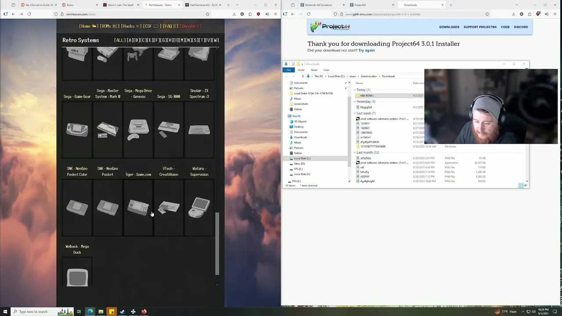
Task: Open the SNK NeoGeo Pocket image
Action: point(108,208)
